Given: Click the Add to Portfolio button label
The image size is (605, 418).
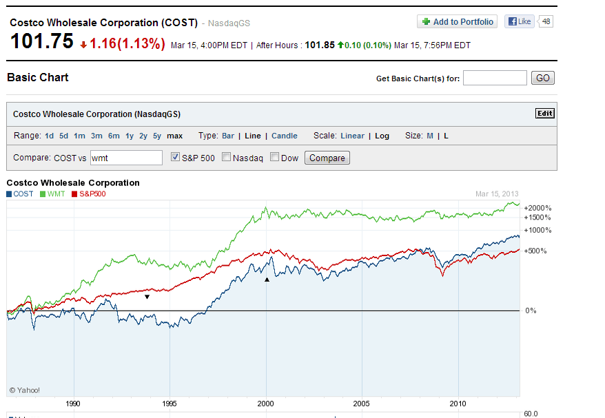Looking at the screenshot, I should [x=463, y=22].
